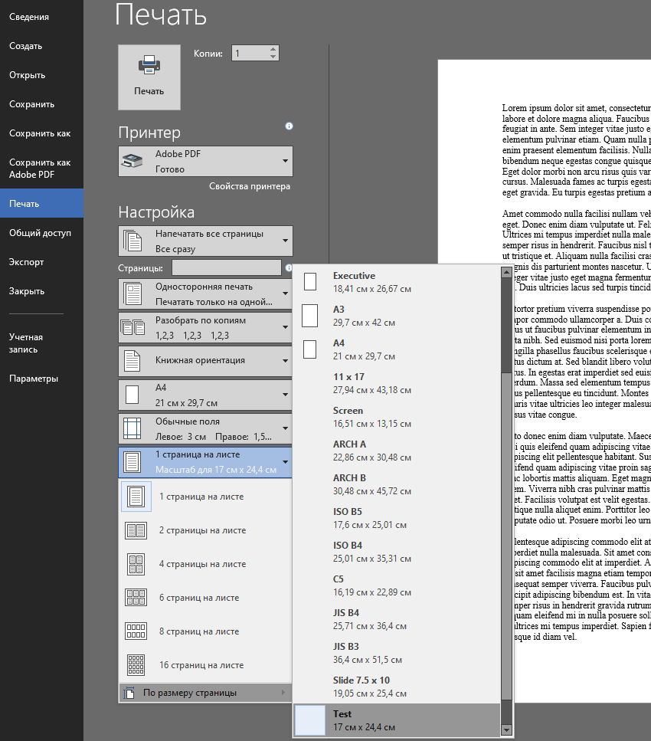Click the 8-pages-per-sheet layout icon
Image resolution: width=651 pixels, height=741 pixels.
[x=136, y=631]
